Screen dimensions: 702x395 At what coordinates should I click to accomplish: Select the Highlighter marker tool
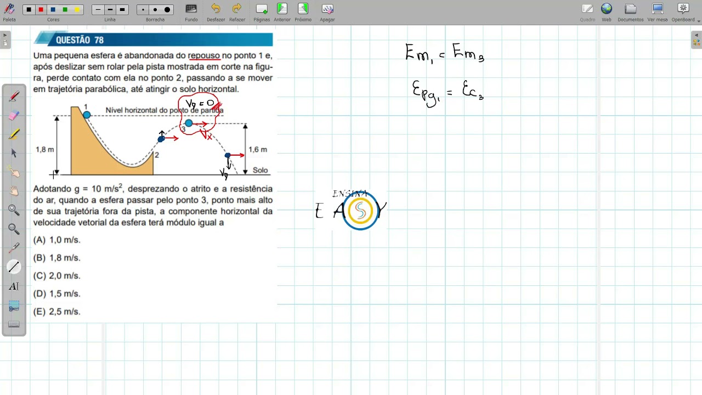coord(14,134)
